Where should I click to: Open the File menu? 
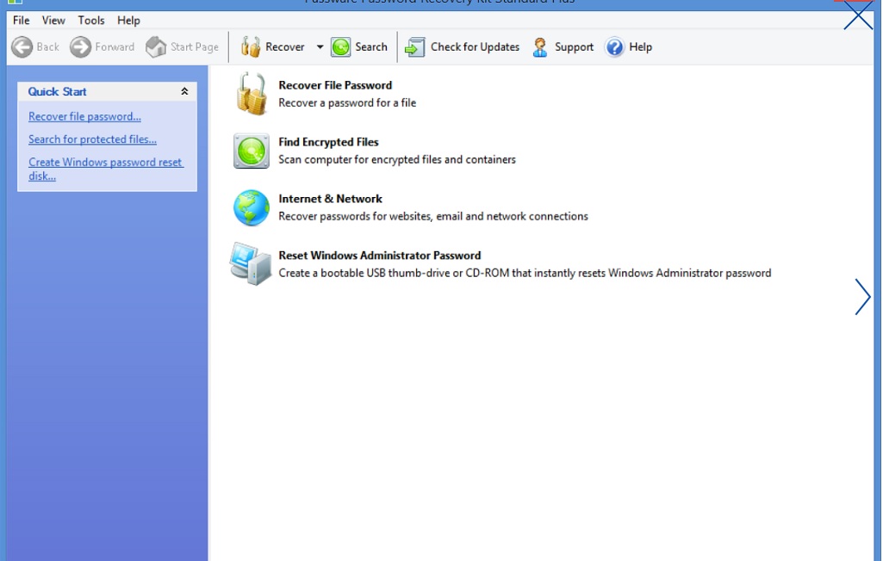tap(22, 21)
